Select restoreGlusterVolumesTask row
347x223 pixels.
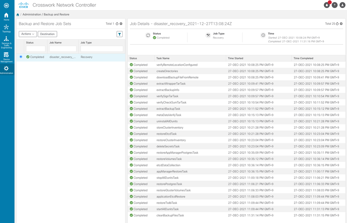[236, 190]
